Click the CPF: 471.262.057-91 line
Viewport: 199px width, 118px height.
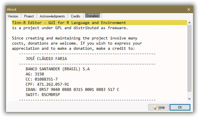click(47, 84)
